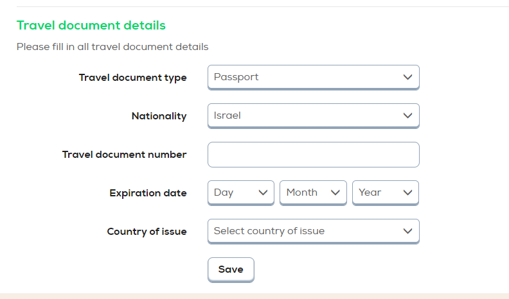Click the selected 'Passport' value text

236,77
